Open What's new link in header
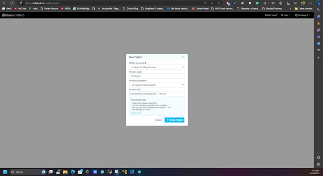The height and width of the screenshot is (176, 323). [271, 15]
